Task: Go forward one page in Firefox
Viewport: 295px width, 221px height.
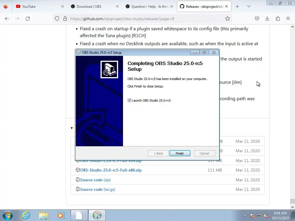Action: (17, 19)
